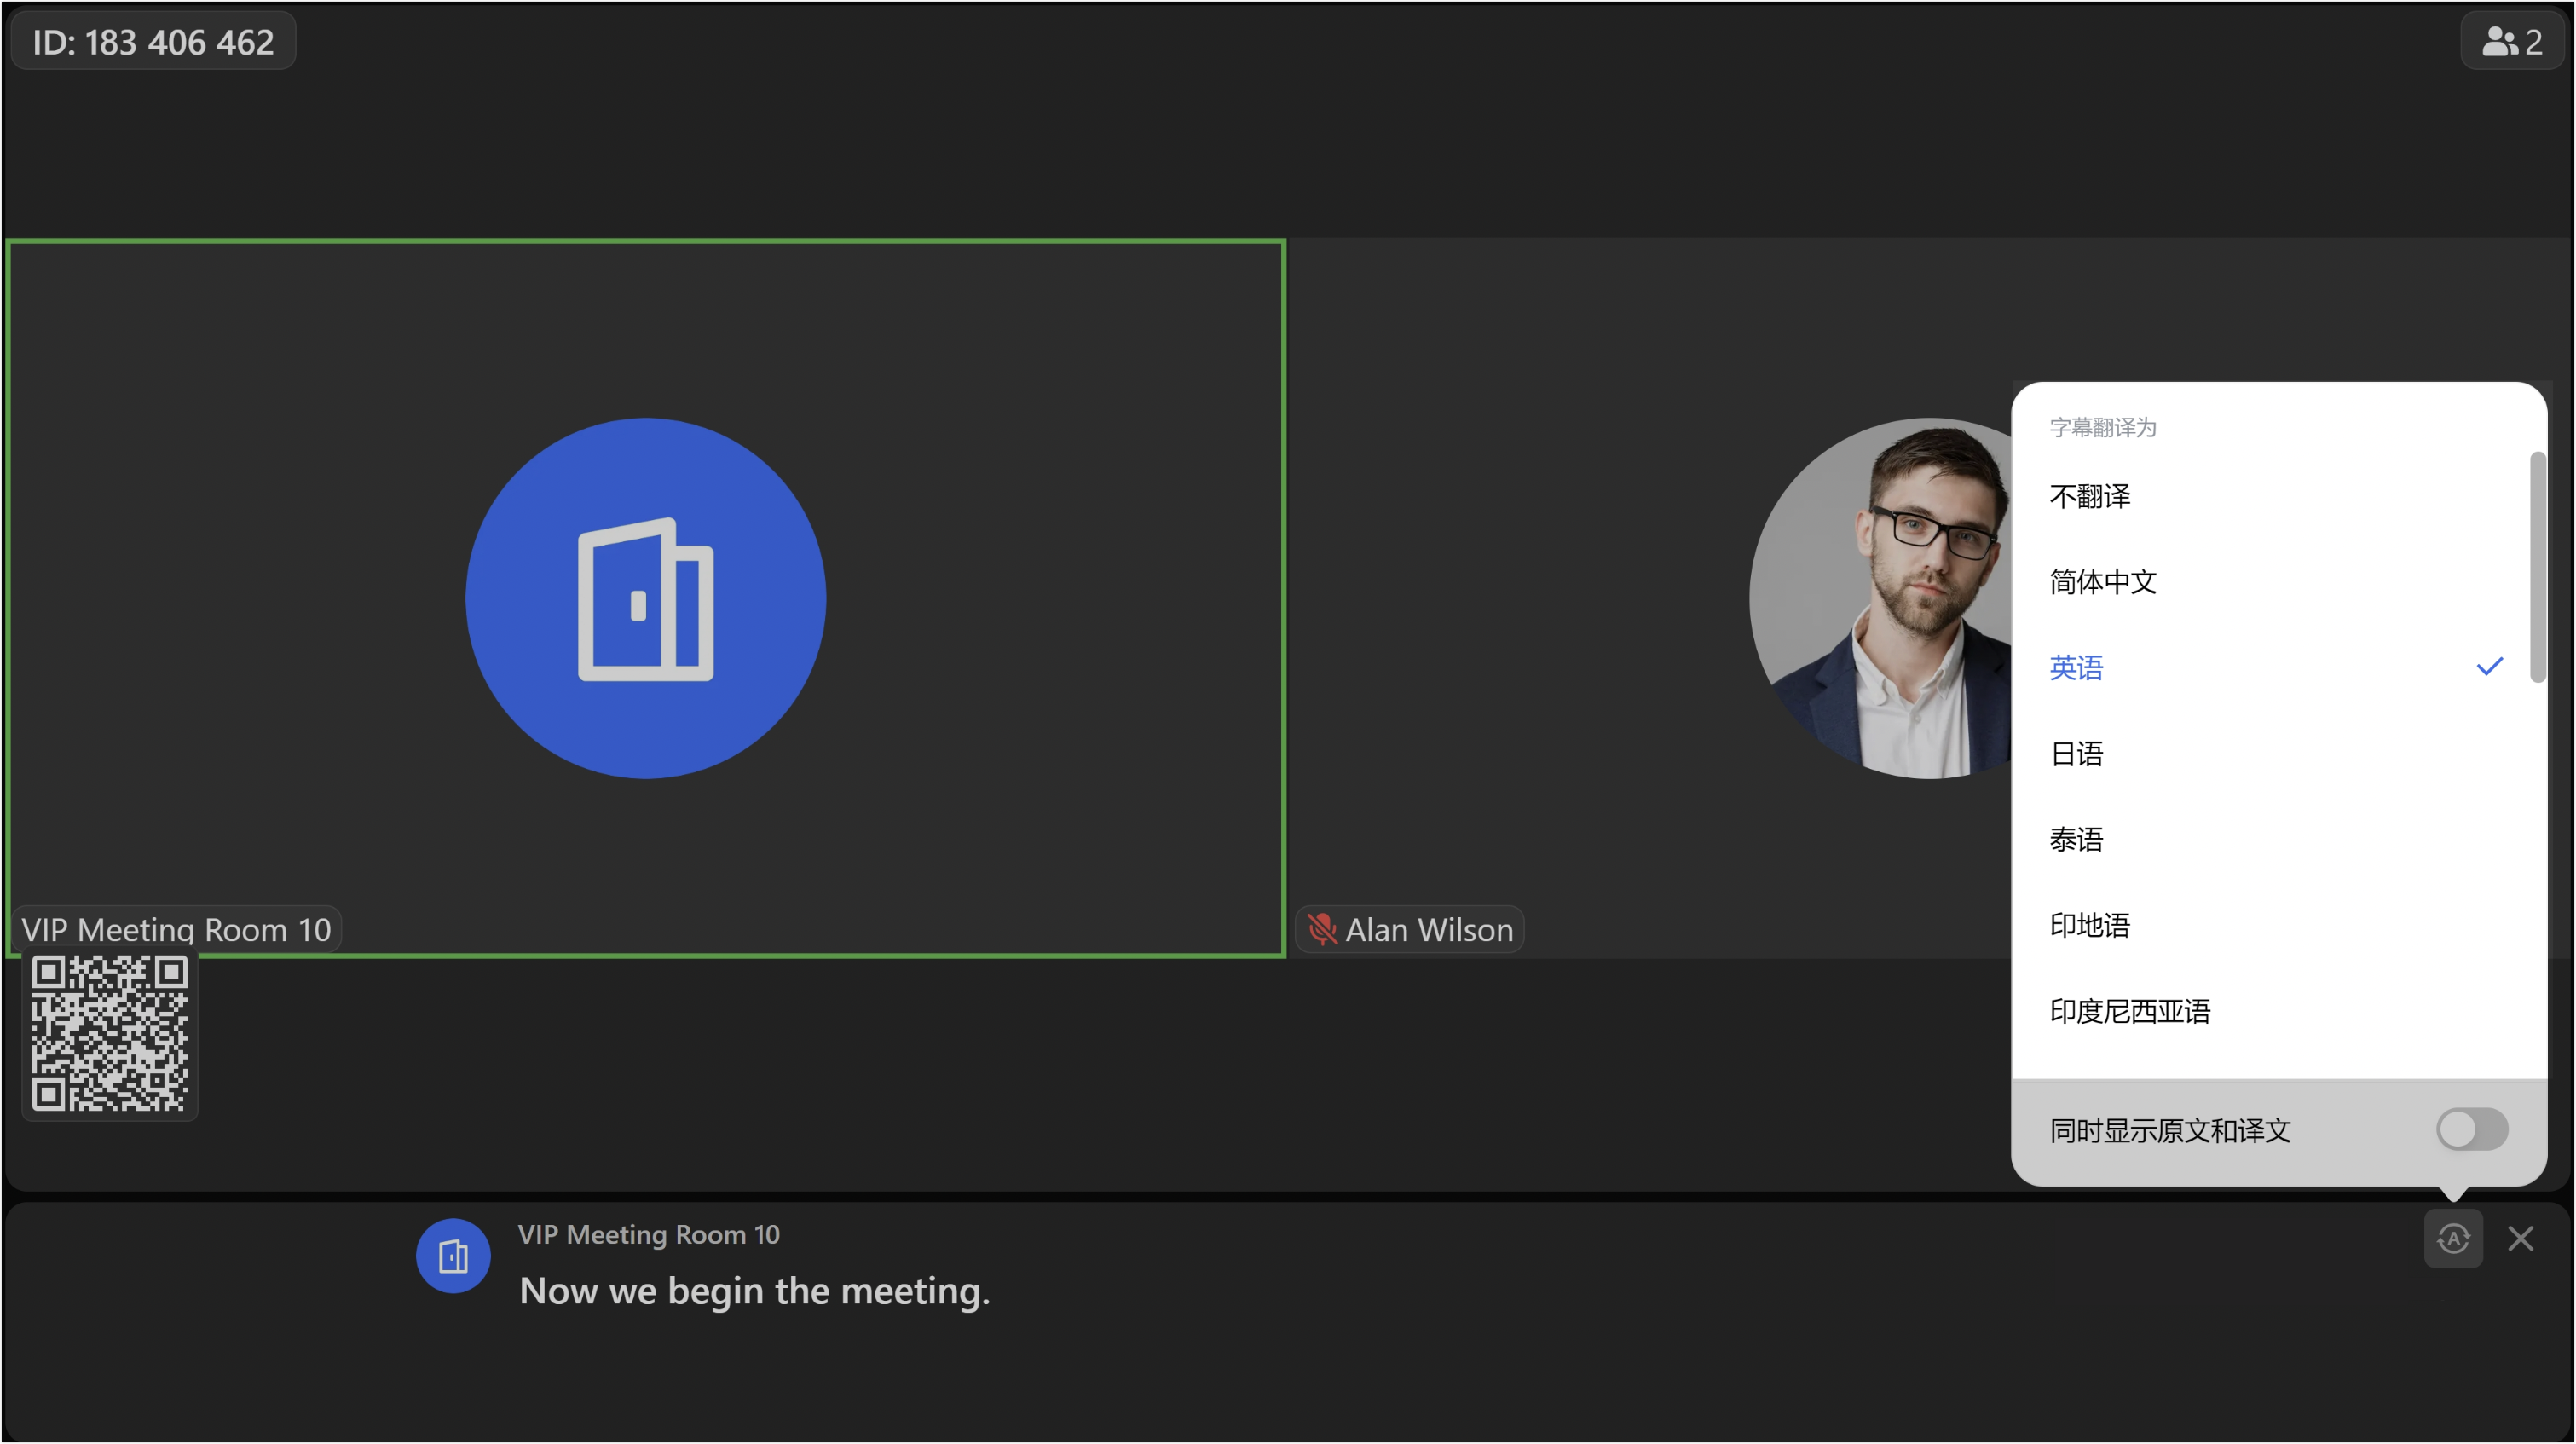The height and width of the screenshot is (1444, 2576).
Task: Toggle 同时显示原文和译文 switch
Action: (x=2471, y=1130)
